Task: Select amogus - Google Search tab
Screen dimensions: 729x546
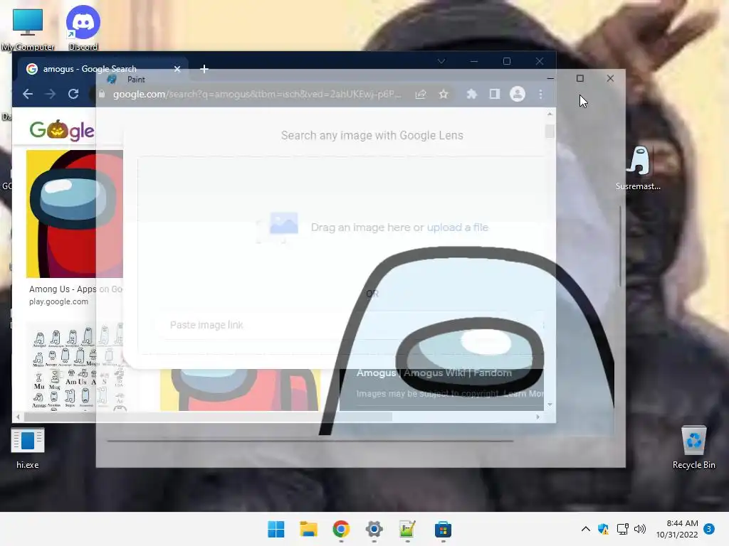Action: click(x=103, y=69)
